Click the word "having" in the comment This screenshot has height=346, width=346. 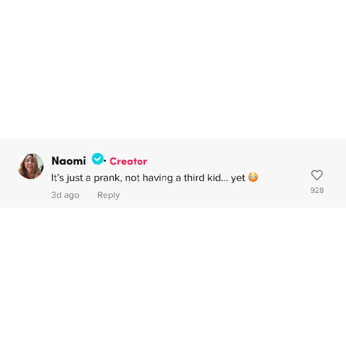(x=158, y=178)
